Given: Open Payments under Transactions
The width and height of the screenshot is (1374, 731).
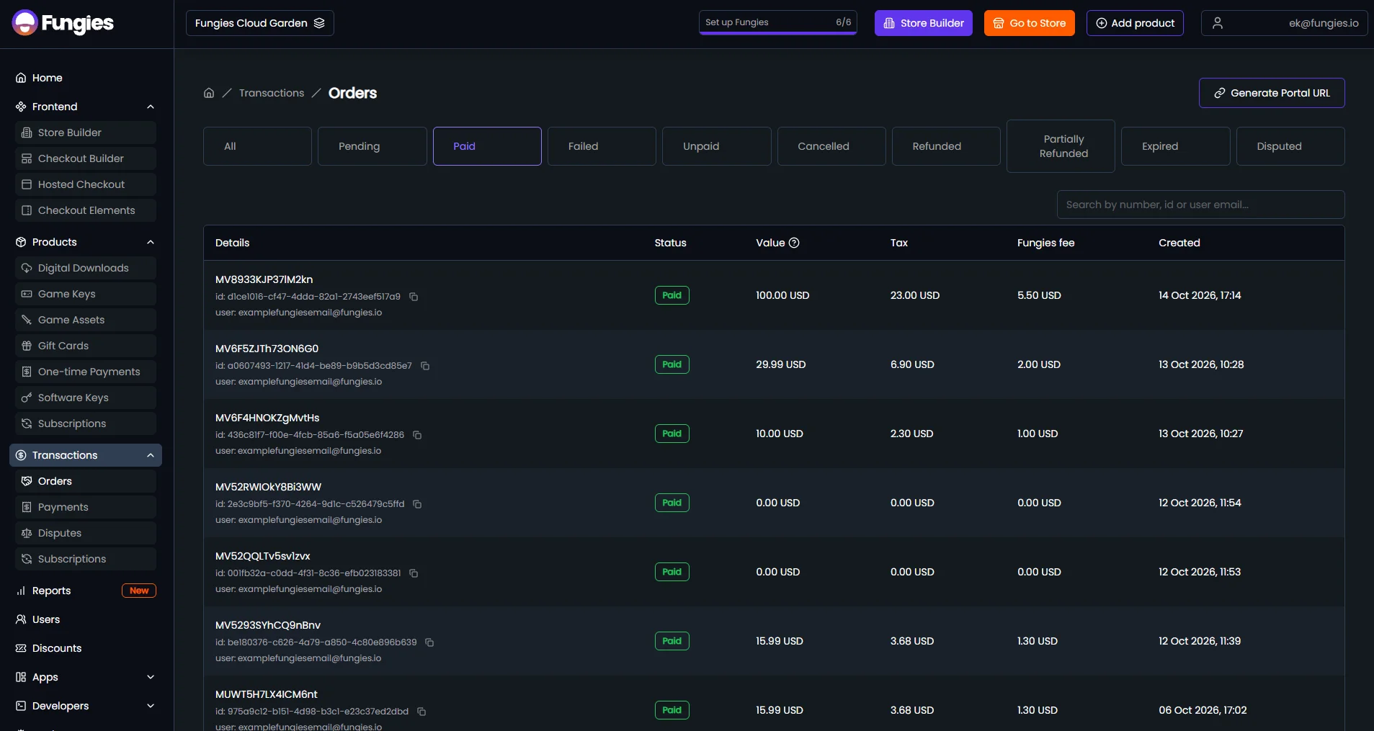Looking at the screenshot, I should coord(86,507).
